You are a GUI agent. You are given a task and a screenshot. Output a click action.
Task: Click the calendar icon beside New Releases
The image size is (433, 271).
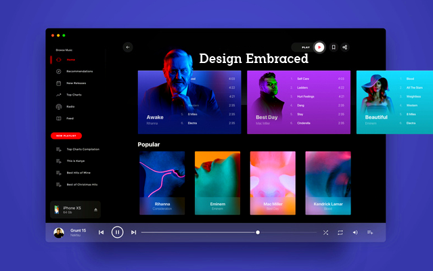[59, 83]
